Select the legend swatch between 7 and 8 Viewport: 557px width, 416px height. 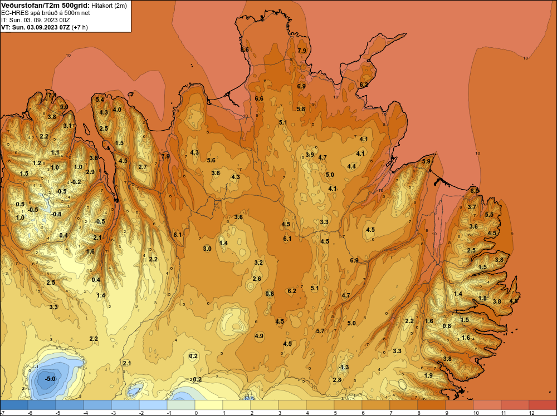coord(403,405)
